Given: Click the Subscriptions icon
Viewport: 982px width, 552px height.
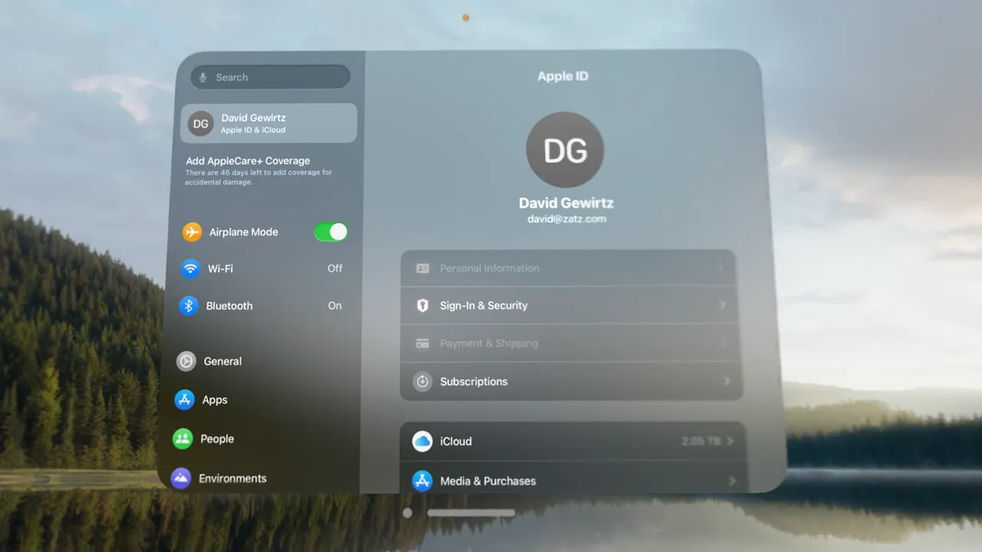Looking at the screenshot, I should 423,381.
